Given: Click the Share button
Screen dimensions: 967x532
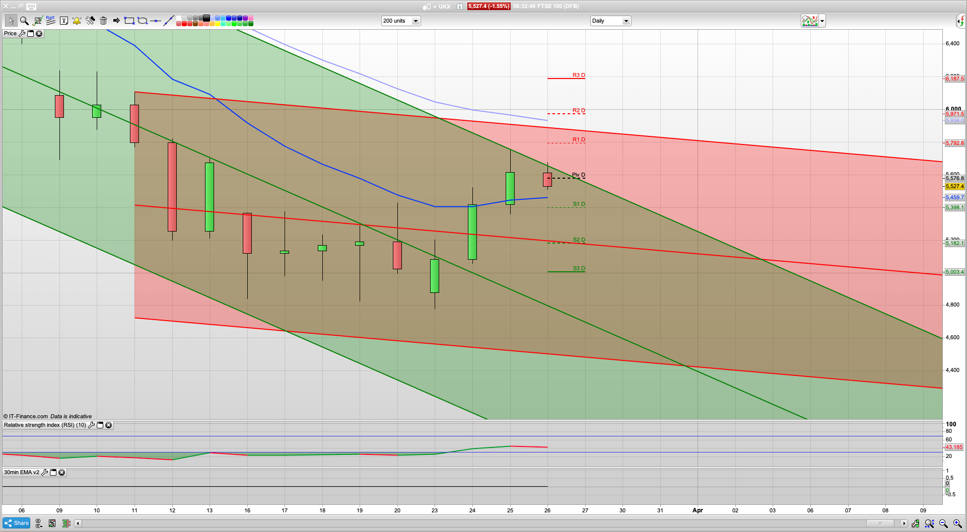Looking at the screenshot, I should [x=16, y=523].
